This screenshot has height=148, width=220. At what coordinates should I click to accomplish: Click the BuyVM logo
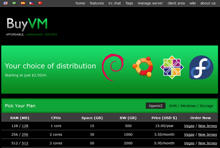(x=27, y=24)
